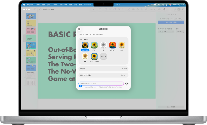Viewport: 207px width, 125px height.
Task: Click the カスタム style tile
Action: click(104, 56)
